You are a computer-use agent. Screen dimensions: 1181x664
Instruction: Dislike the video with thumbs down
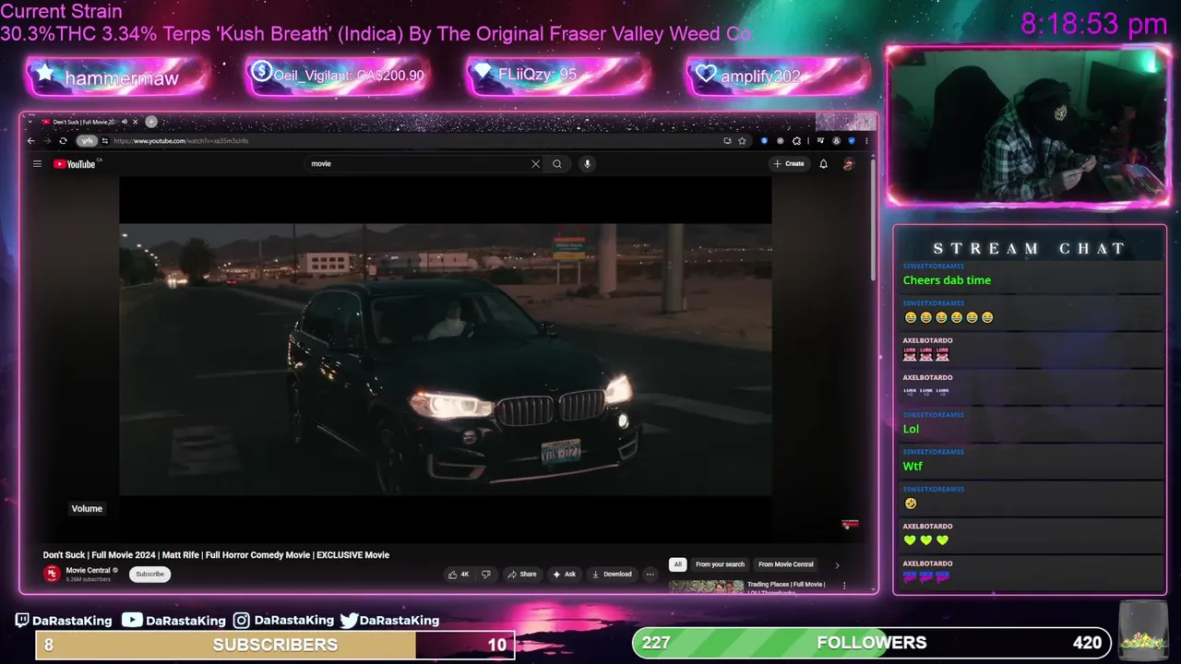(486, 575)
